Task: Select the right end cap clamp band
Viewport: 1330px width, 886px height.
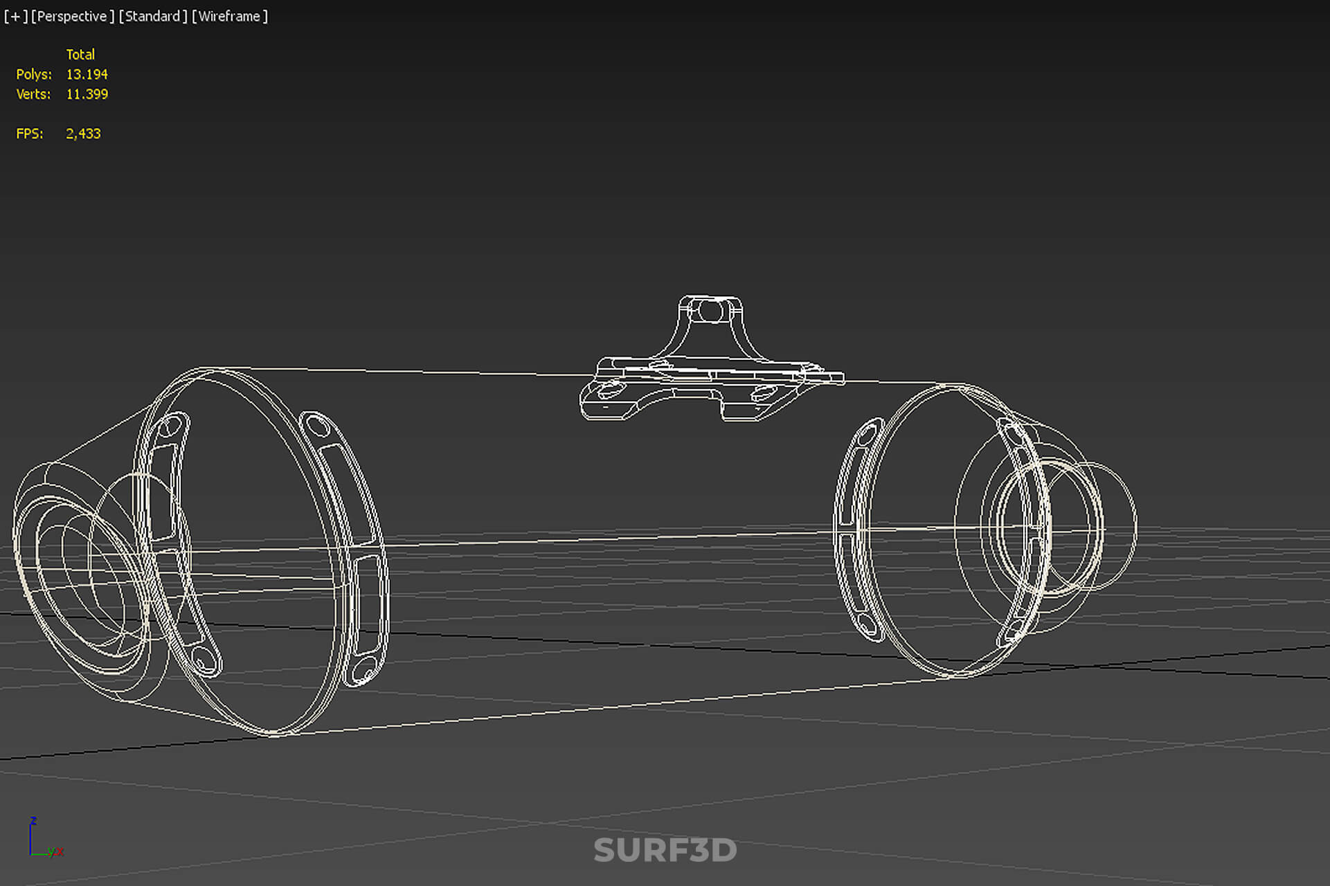Action: pos(859,530)
